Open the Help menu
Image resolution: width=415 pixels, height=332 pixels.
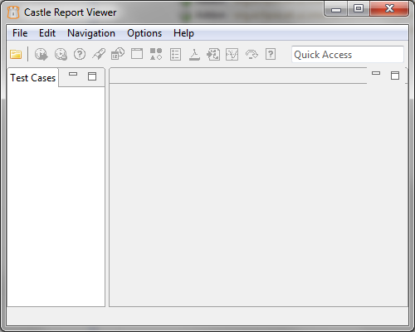tap(183, 33)
